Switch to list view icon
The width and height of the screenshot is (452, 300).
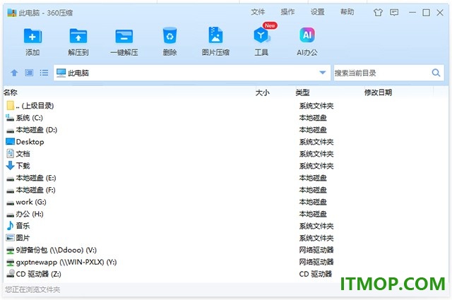click(44, 73)
